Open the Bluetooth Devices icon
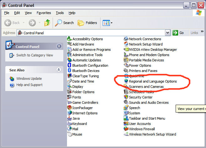Viewport: 206px width, 148px height. 69,71
